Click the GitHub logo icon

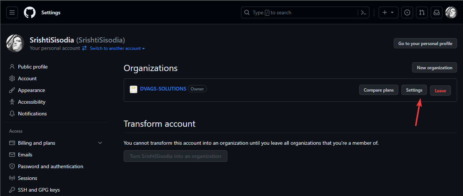point(30,12)
